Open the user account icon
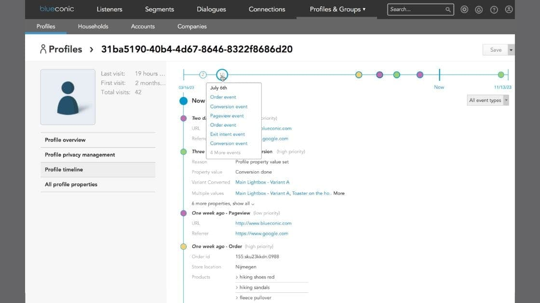540x303 pixels. coord(509,10)
